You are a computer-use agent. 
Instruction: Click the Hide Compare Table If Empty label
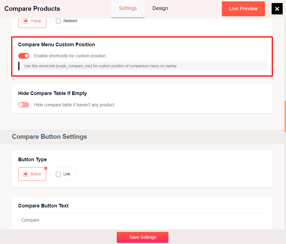(x=53, y=93)
